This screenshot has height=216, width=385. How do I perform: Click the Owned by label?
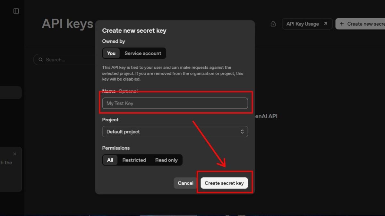coord(114,41)
